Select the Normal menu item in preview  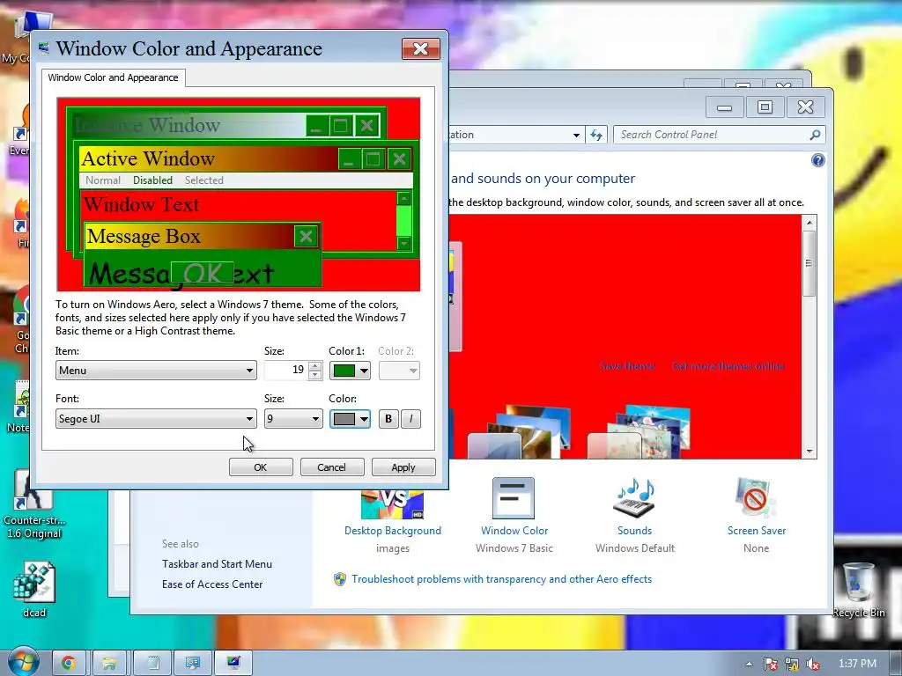pos(103,180)
